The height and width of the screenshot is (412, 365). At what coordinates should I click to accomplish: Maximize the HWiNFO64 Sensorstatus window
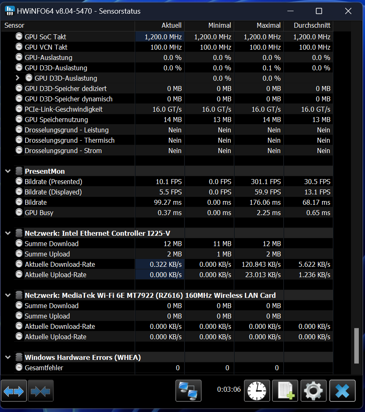[x=319, y=11]
